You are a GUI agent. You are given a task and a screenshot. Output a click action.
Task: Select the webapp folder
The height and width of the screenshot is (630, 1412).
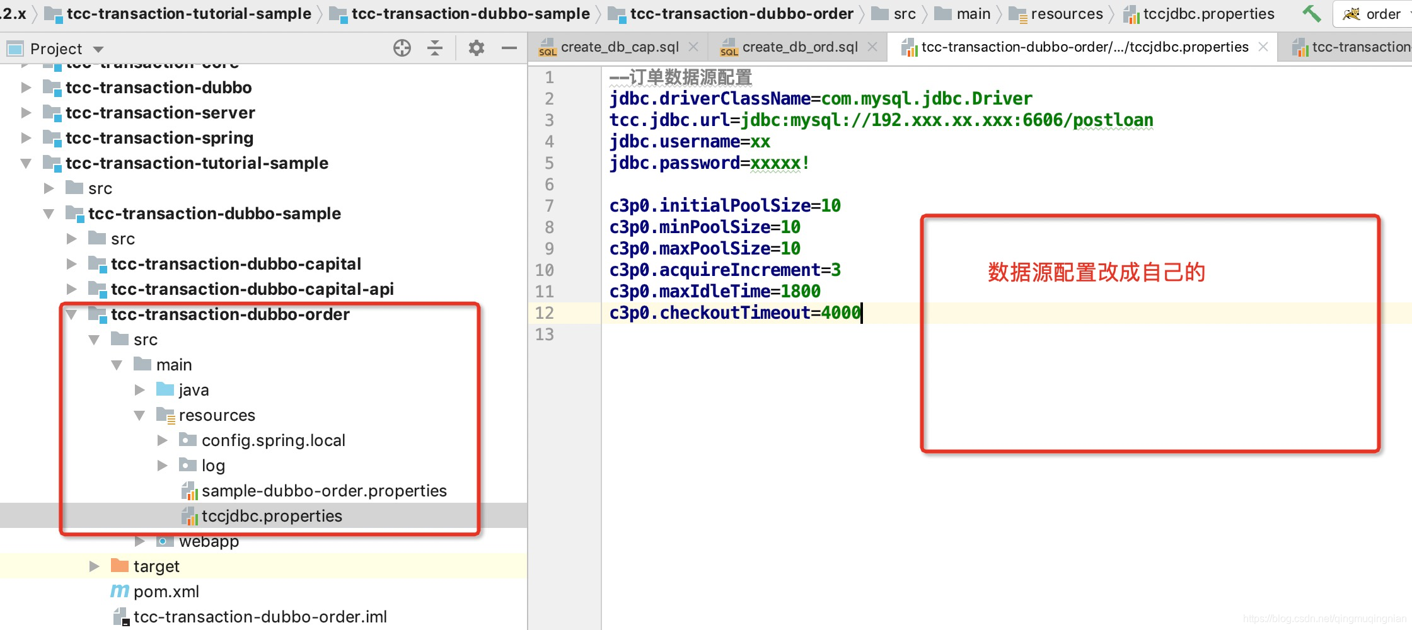pyautogui.click(x=209, y=541)
